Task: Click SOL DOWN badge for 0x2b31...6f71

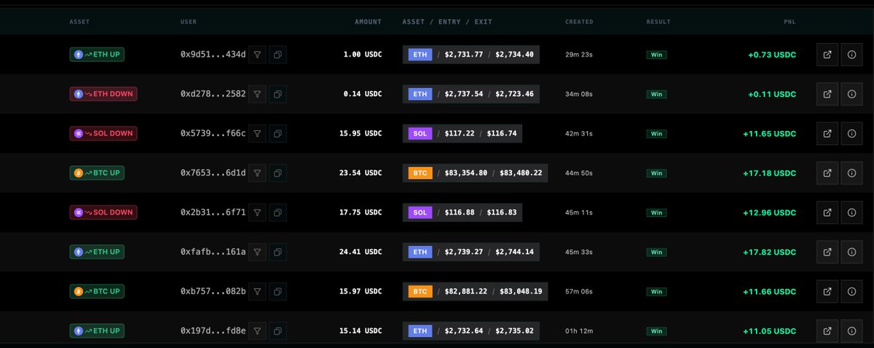Action: pyautogui.click(x=103, y=213)
